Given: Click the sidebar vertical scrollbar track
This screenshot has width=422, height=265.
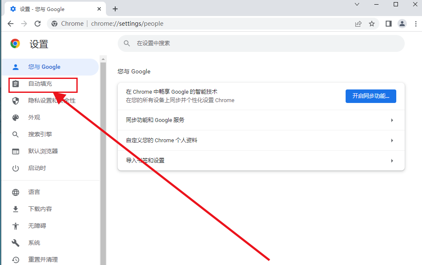Looking at the screenshot, I should pyautogui.click(x=103, y=164).
